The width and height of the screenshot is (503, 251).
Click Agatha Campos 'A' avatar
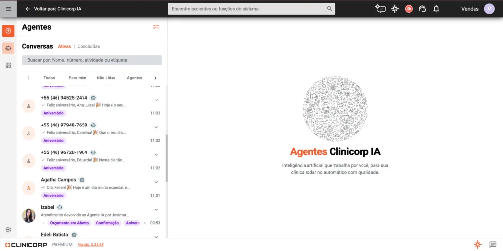[28, 188]
